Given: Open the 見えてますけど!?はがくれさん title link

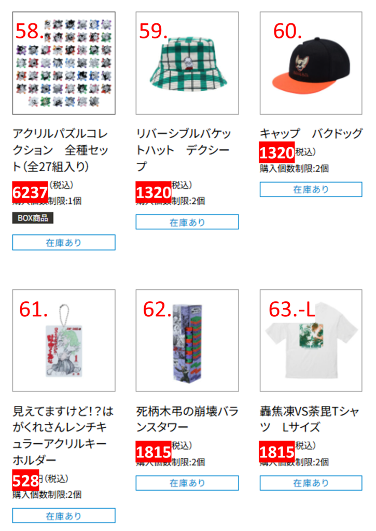Looking at the screenshot, I should [x=63, y=436].
